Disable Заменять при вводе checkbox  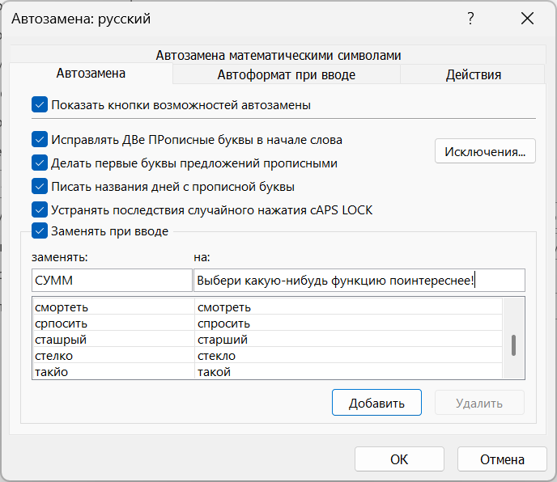[x=40, y=231]
